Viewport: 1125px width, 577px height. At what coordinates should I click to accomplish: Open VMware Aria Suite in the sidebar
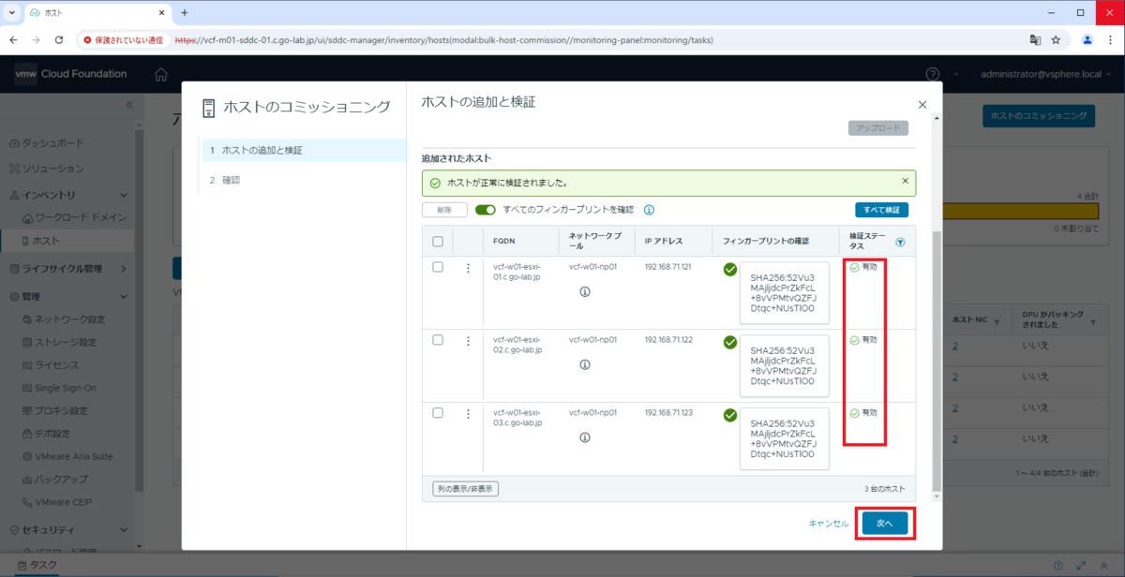click(67, 456)
